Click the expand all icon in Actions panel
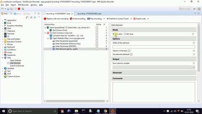 point(32,17)
